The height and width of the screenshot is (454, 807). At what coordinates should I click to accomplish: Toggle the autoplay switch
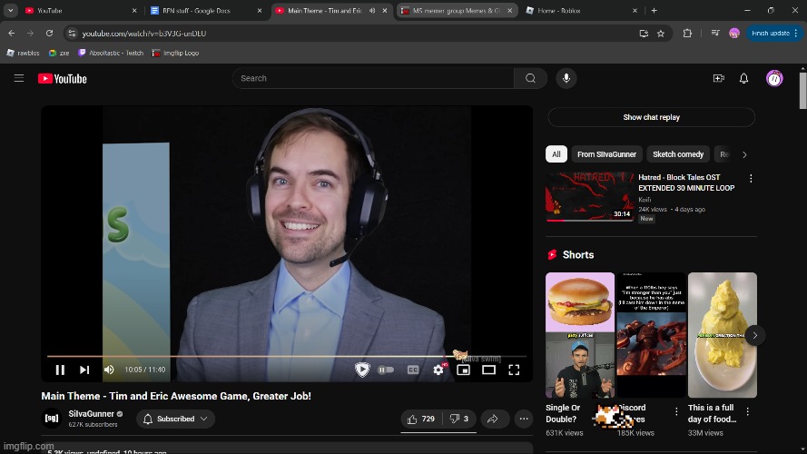[x=386, y=370]
